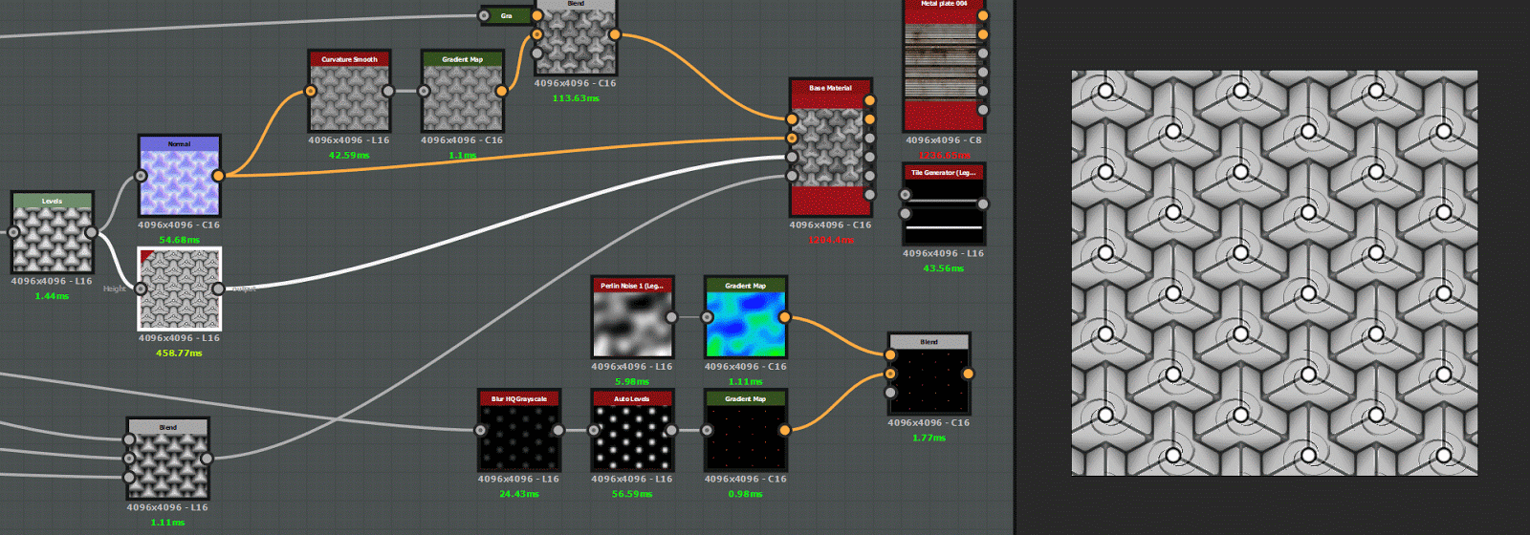
Task: Click the output connector of Auto Levels
Action: [x=670, y=430]
